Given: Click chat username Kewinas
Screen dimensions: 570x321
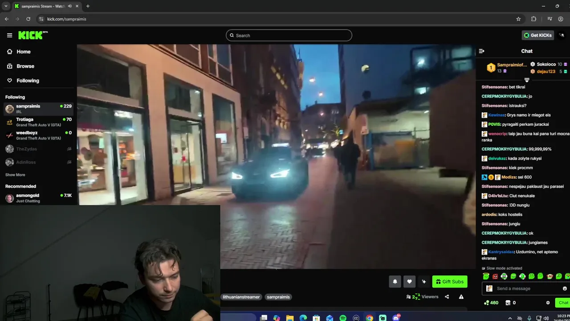Looking at the screenshot, I should [x=497, y=115].
